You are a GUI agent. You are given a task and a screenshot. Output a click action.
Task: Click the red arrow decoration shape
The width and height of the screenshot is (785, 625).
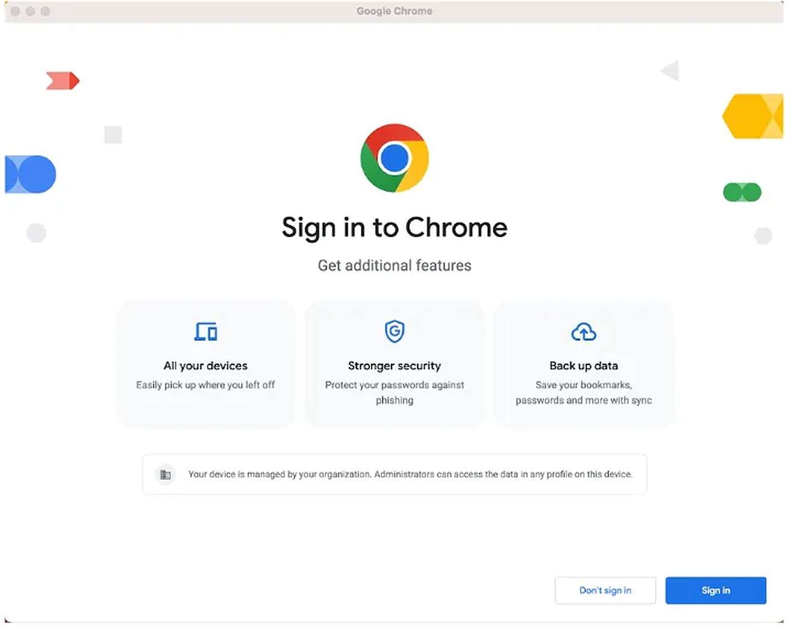coord(63,81)
